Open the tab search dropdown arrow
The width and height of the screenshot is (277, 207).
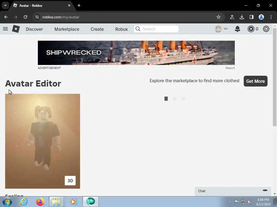point(5,5)
